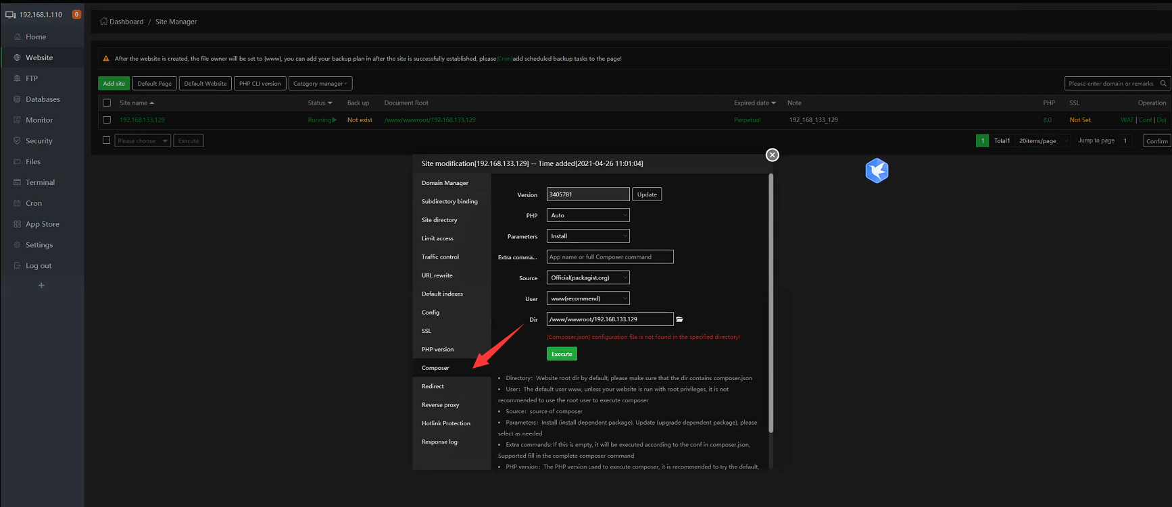This screenshot has height=507, width=1172.
Task: Open App Store in the sidebar
Action: 42,224
